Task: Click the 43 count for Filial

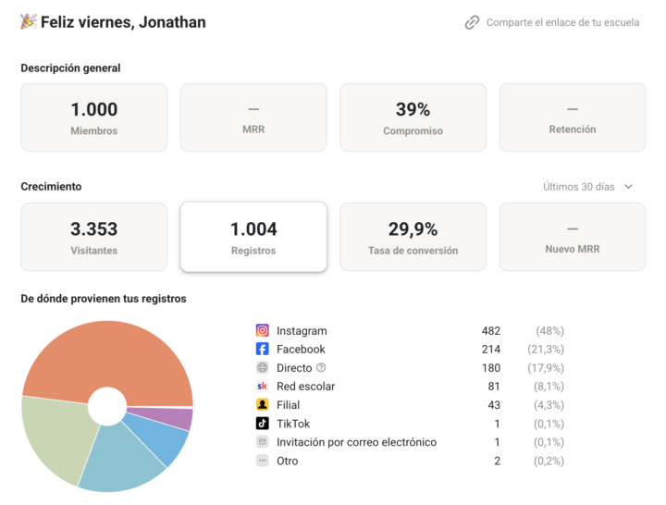Action: tap(494, 405)
